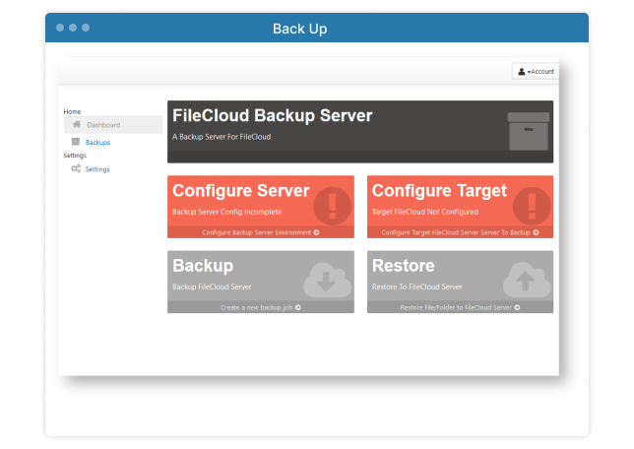Screen dimensions: 634x449
Task: Click the Home section label in sidebar
Action: click(72, 111)
